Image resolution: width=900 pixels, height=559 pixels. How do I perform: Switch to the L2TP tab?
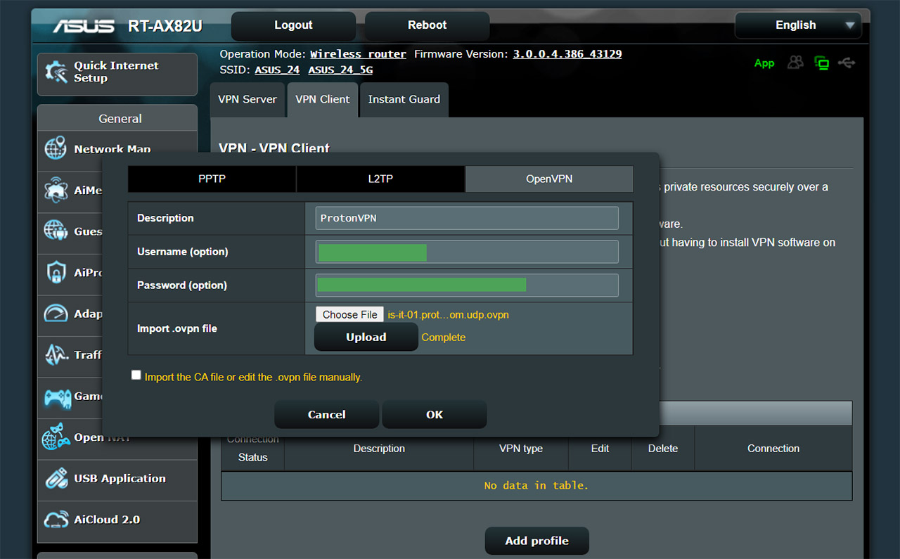coord(380,179)
